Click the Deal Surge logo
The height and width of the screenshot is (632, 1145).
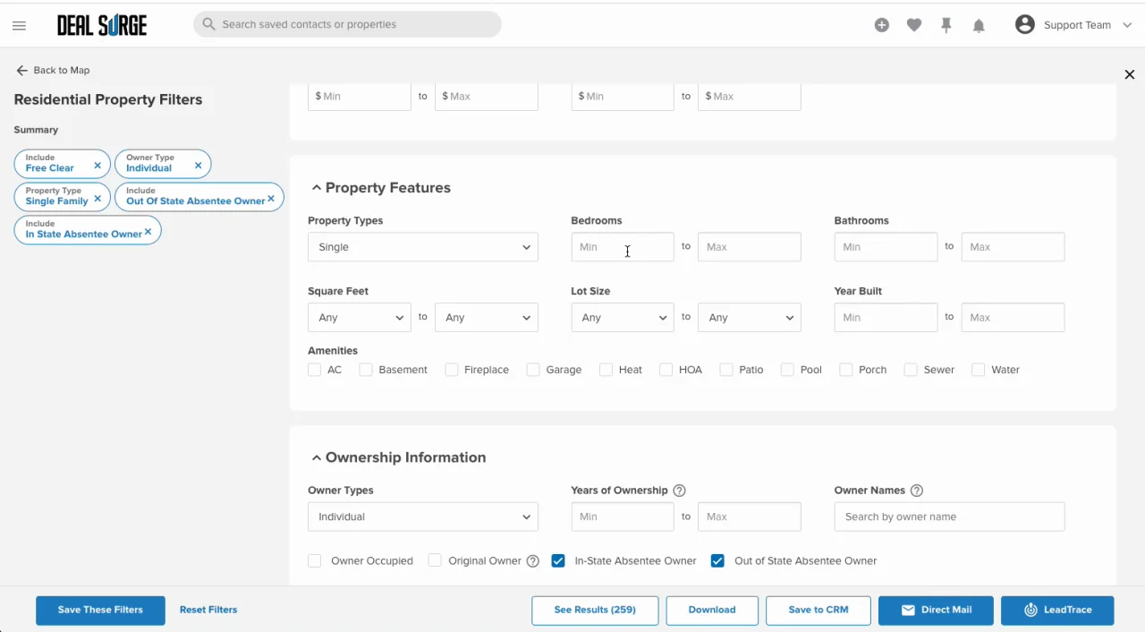coord(102,25)
